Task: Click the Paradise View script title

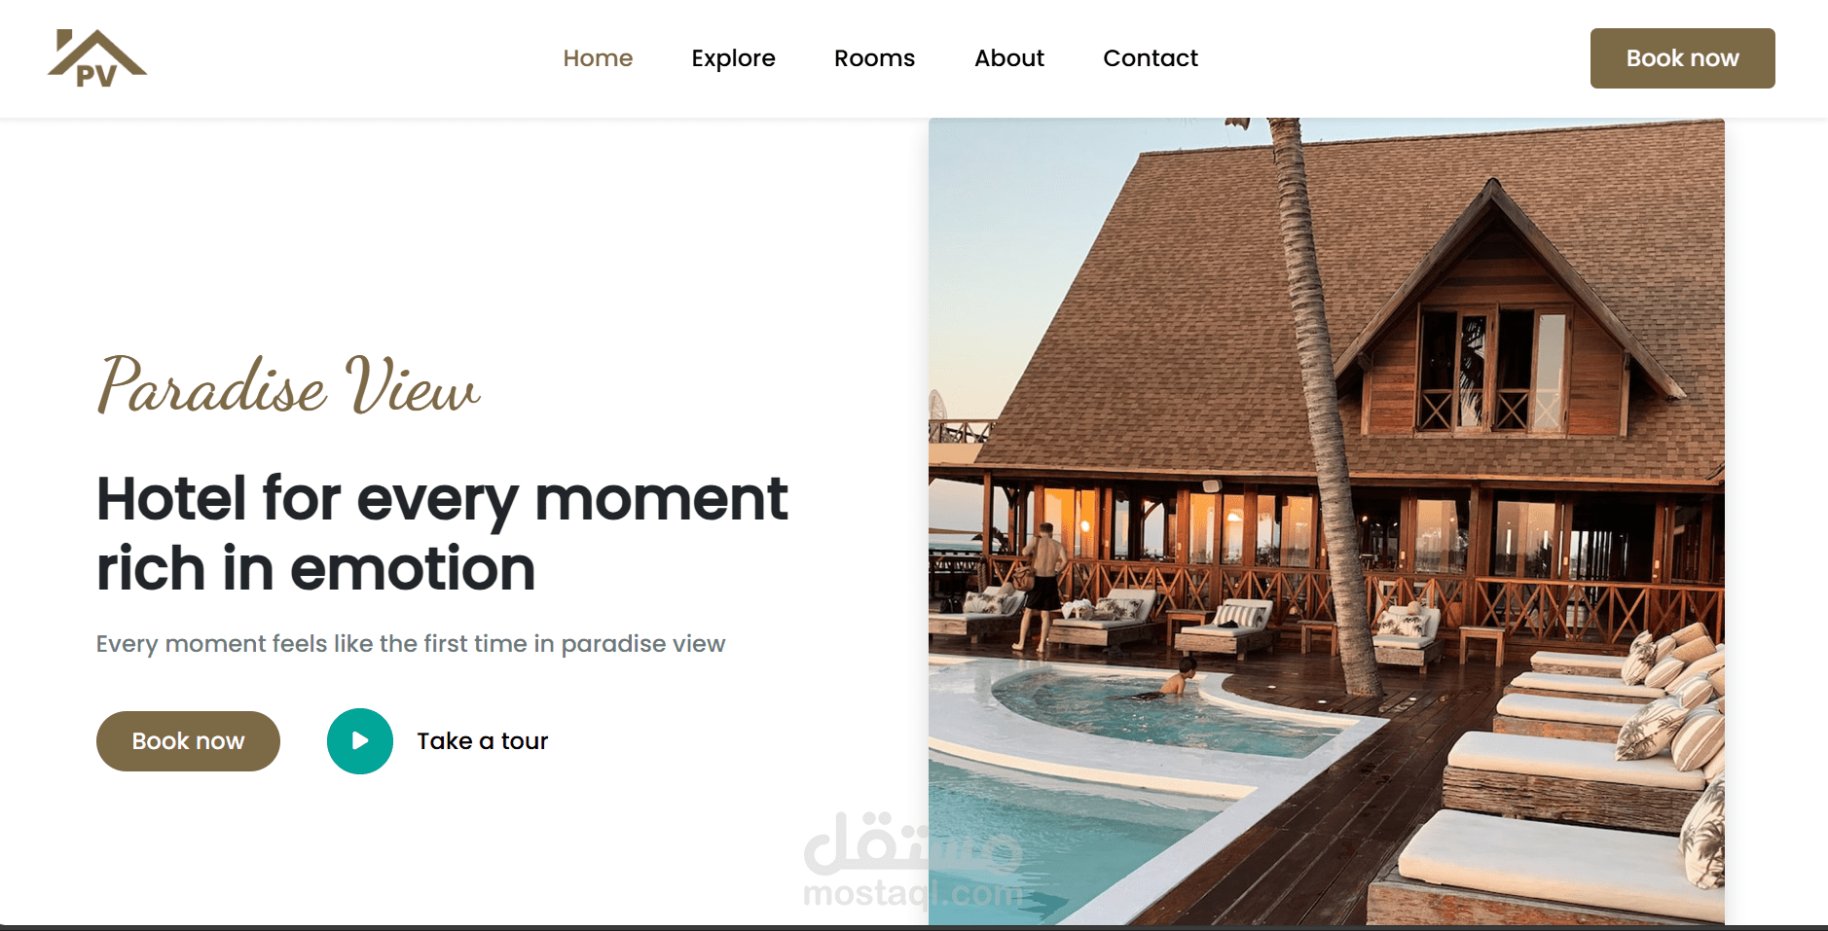Action: pyautogui.click(x=288, y=385)
